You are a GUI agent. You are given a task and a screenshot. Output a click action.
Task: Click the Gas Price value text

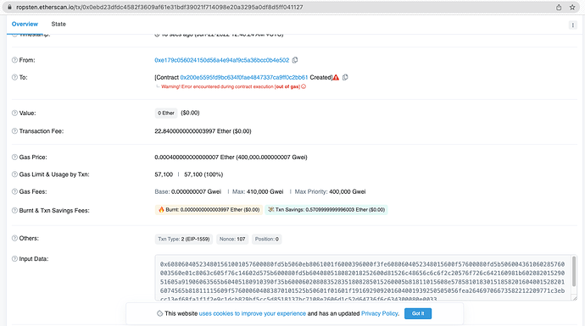click(x=231, y=157)
